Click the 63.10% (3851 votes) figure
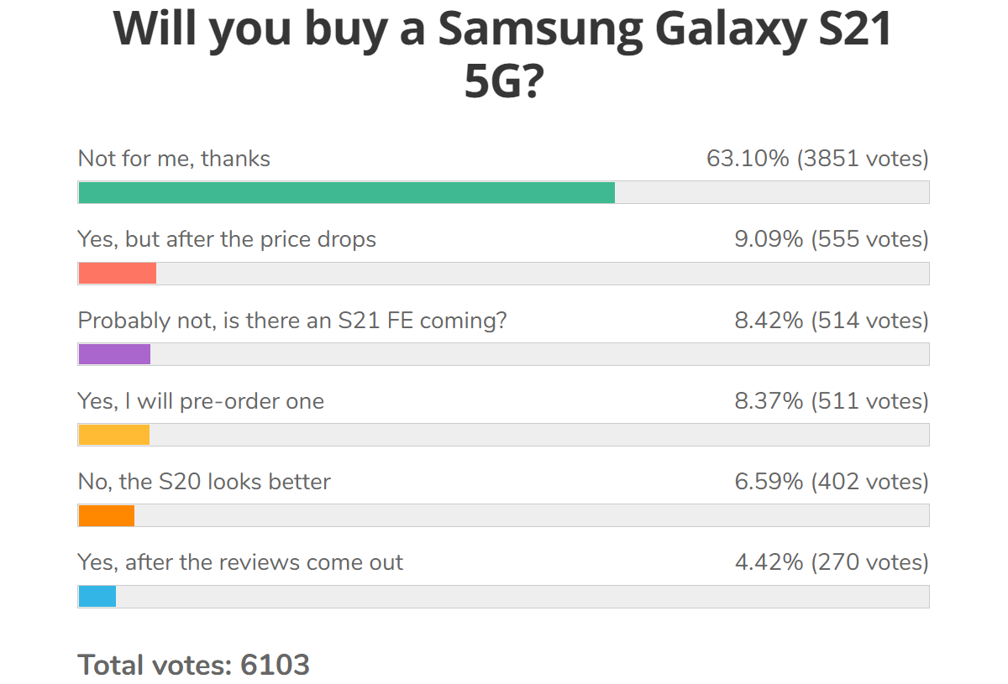This screenshot has height=684, width=1008. (817, 159)
